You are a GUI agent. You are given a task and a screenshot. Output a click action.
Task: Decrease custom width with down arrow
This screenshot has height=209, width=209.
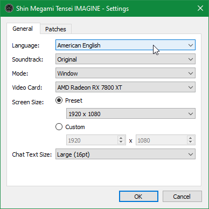pos(121,142)
